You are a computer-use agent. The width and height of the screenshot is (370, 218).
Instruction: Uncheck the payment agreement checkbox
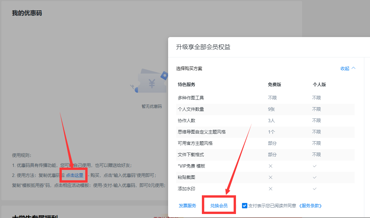245,206
